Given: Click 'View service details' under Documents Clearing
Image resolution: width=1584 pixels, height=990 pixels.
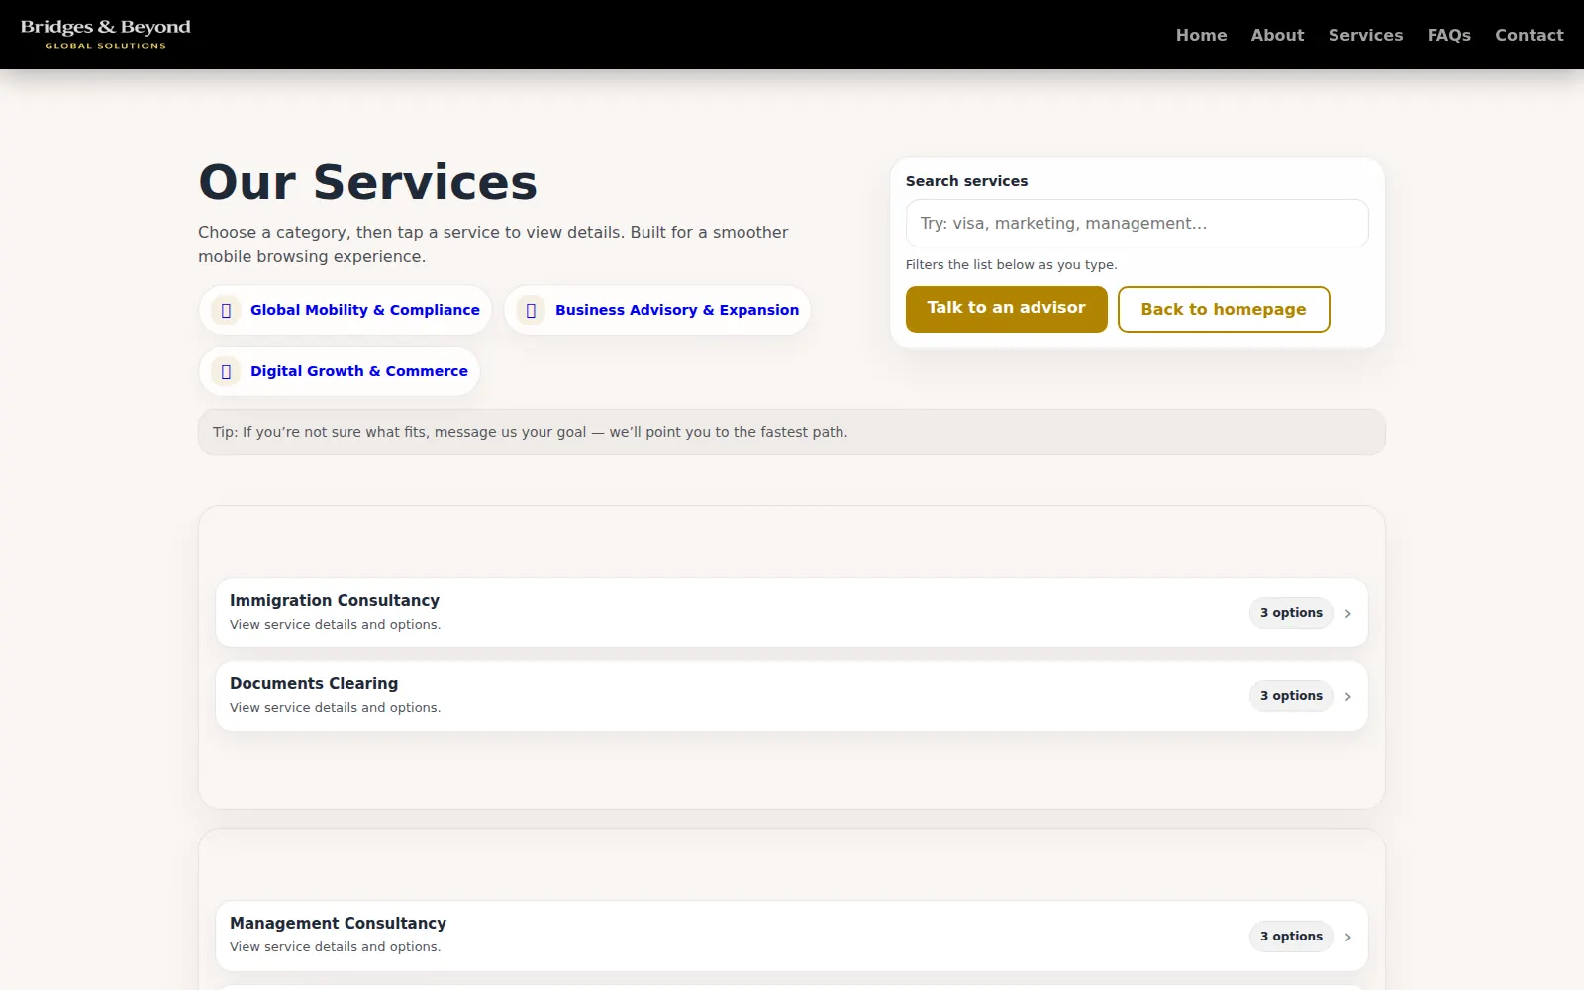Looking at the screenshot, I should coord(335,708).
